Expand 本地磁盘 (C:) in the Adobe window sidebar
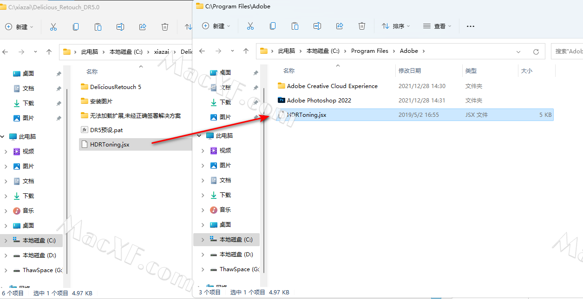 point(203,240)
